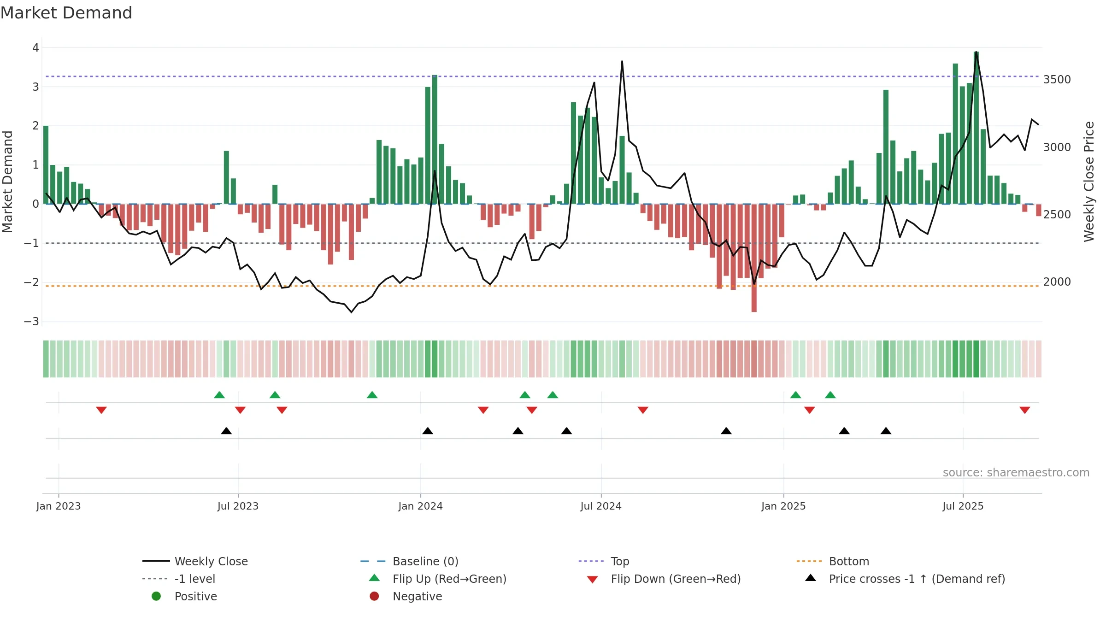Click the black price-cross marker in mid-April 2025
1106x622 pixels.
pyautogui.click(x=886, y=431)
